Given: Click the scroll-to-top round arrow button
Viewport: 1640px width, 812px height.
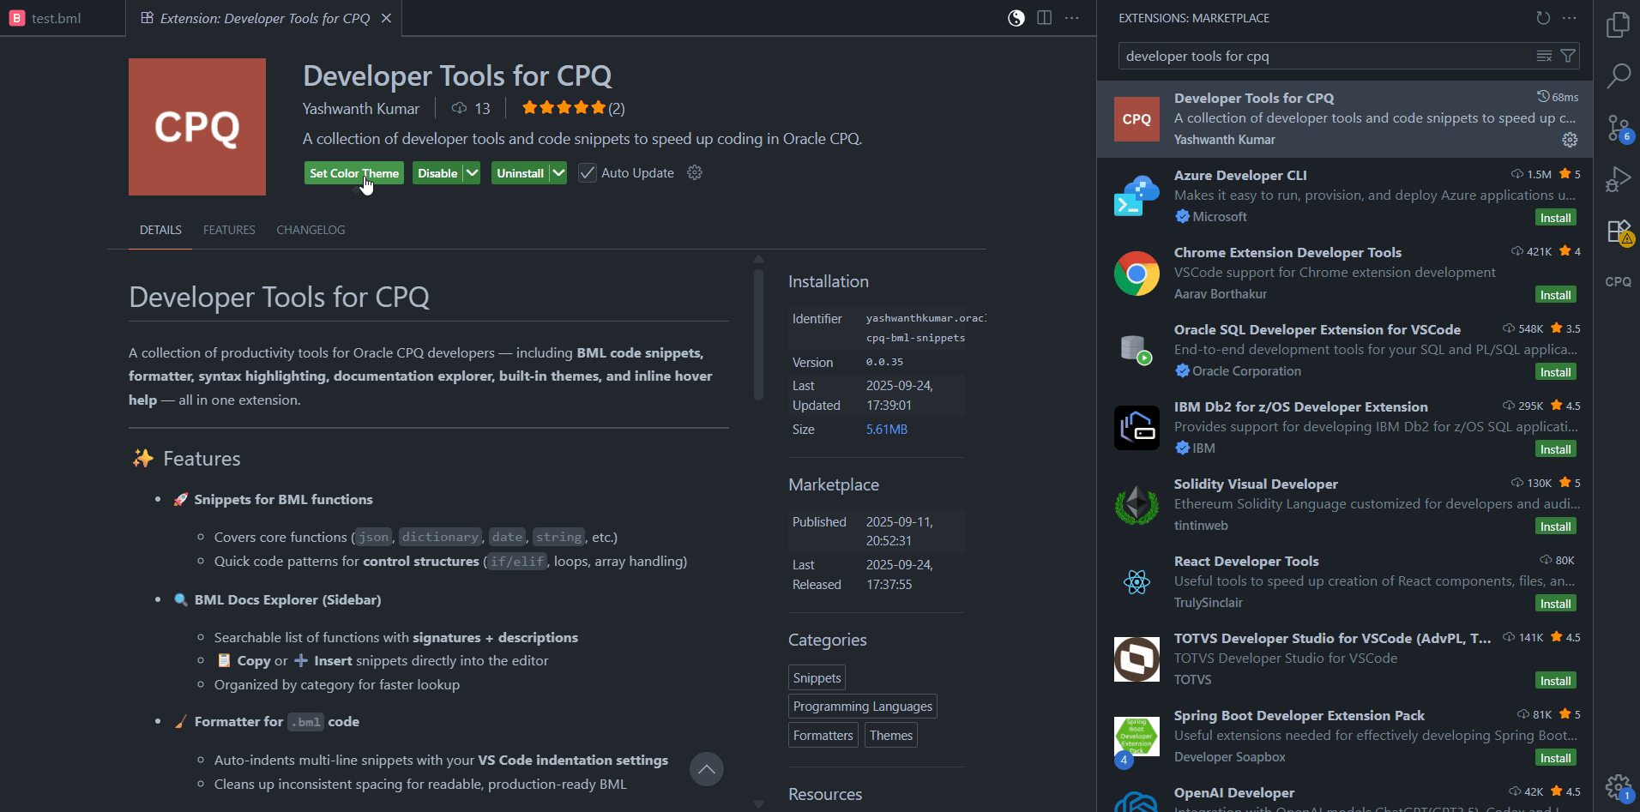Looking at the screenshot, I should [707, 769].
